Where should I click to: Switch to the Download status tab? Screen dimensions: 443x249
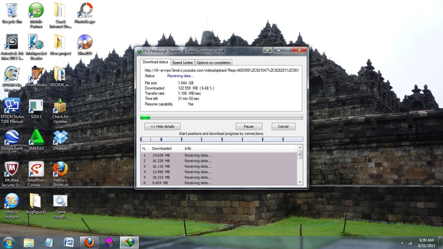point(155,62)
